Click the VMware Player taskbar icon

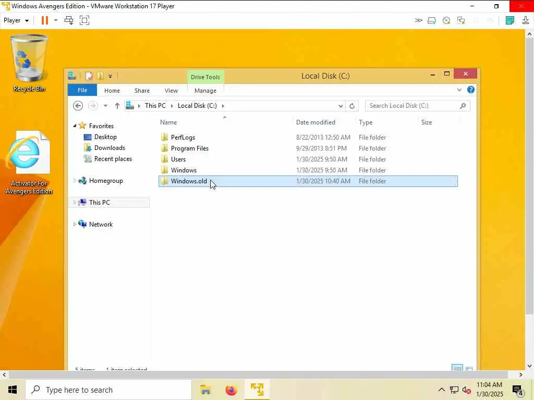[x=257, y=390]
